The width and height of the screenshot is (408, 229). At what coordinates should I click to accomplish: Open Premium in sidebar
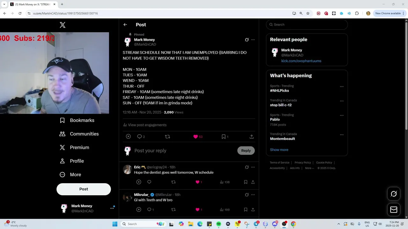point(74,148)
